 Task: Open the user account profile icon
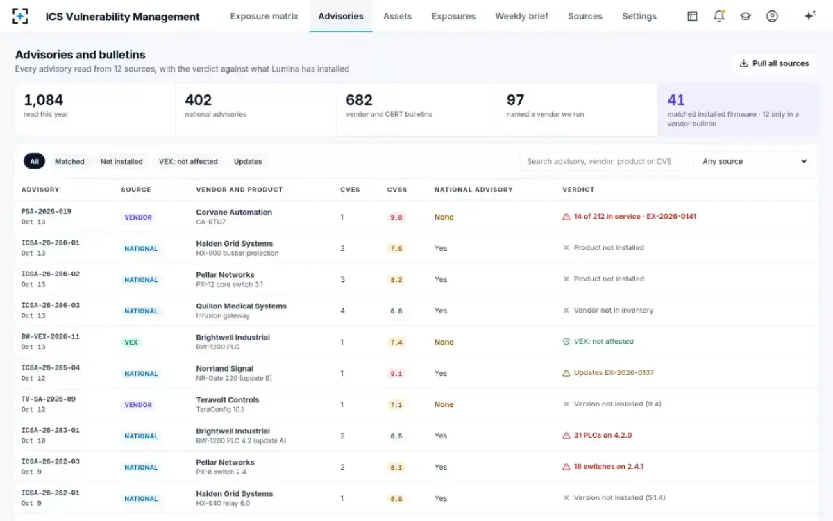pos(772,16)
